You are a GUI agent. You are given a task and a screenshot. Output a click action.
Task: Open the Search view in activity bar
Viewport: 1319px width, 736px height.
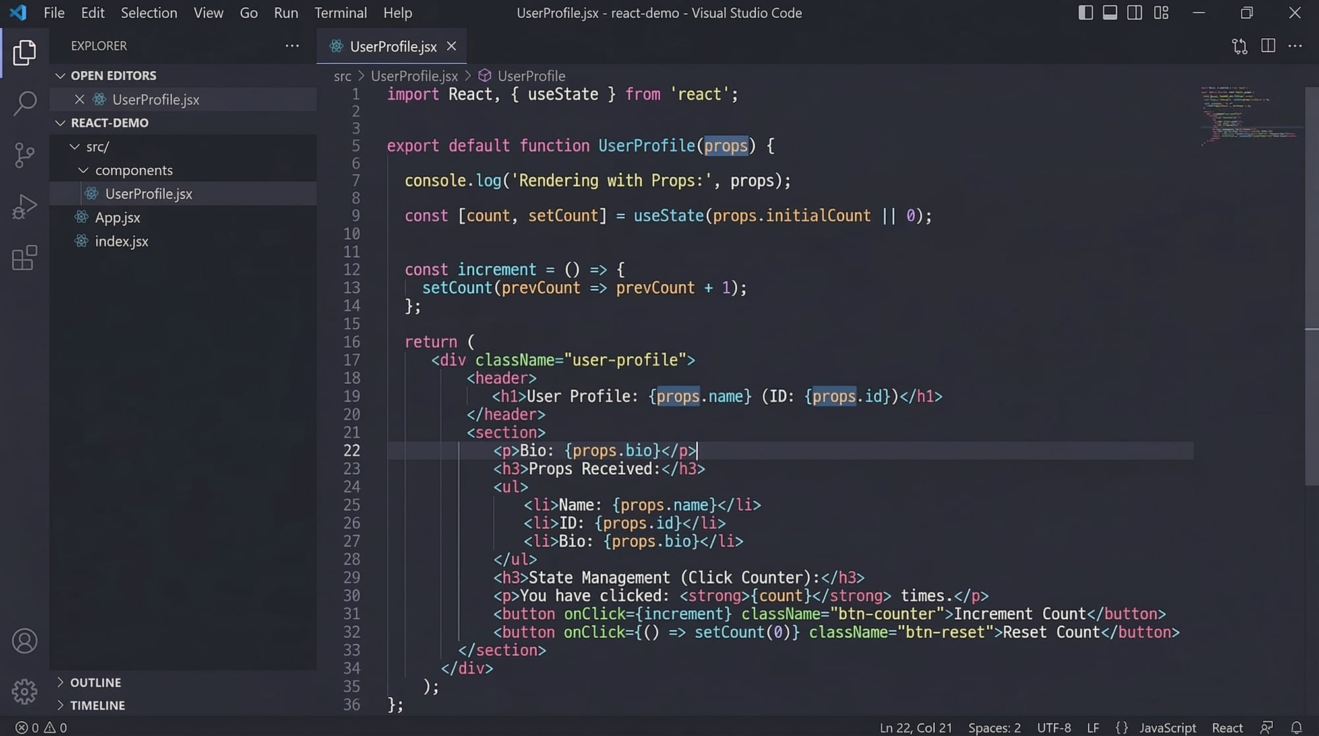[x=24, y=104]
